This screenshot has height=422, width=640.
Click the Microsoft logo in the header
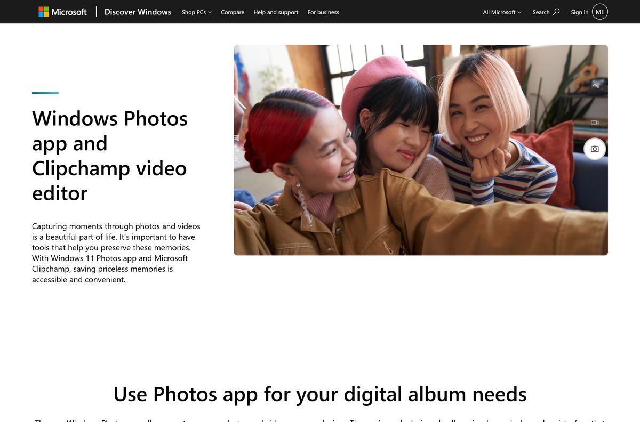click(62, 12)
